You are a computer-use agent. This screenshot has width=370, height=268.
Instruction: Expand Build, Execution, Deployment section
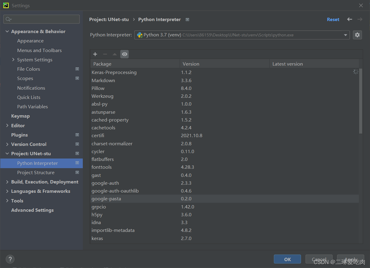coord(7,182)
